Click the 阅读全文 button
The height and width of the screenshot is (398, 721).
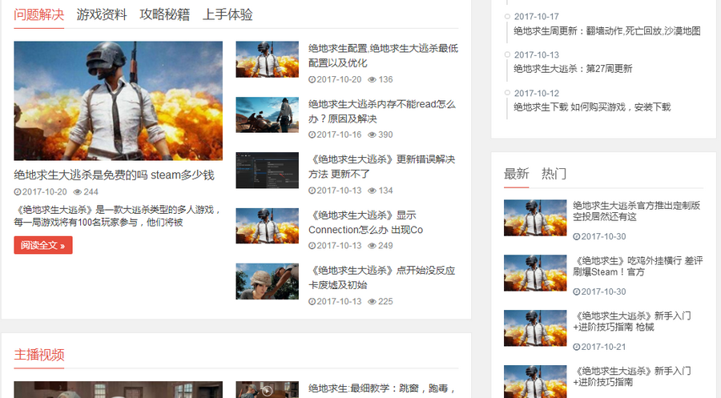coord(43,245)
